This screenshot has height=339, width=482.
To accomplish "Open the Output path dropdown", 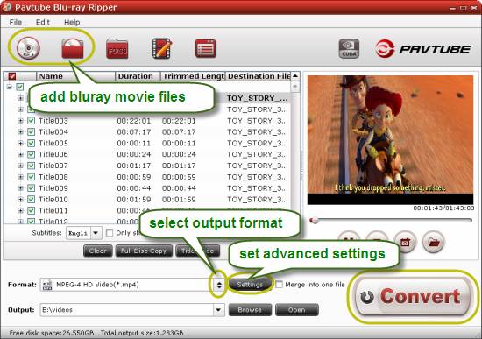I will pos(218,310).
